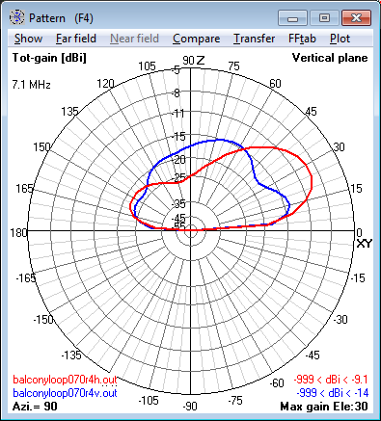Click the Max gain Ele:30 label

coord(324,407)
